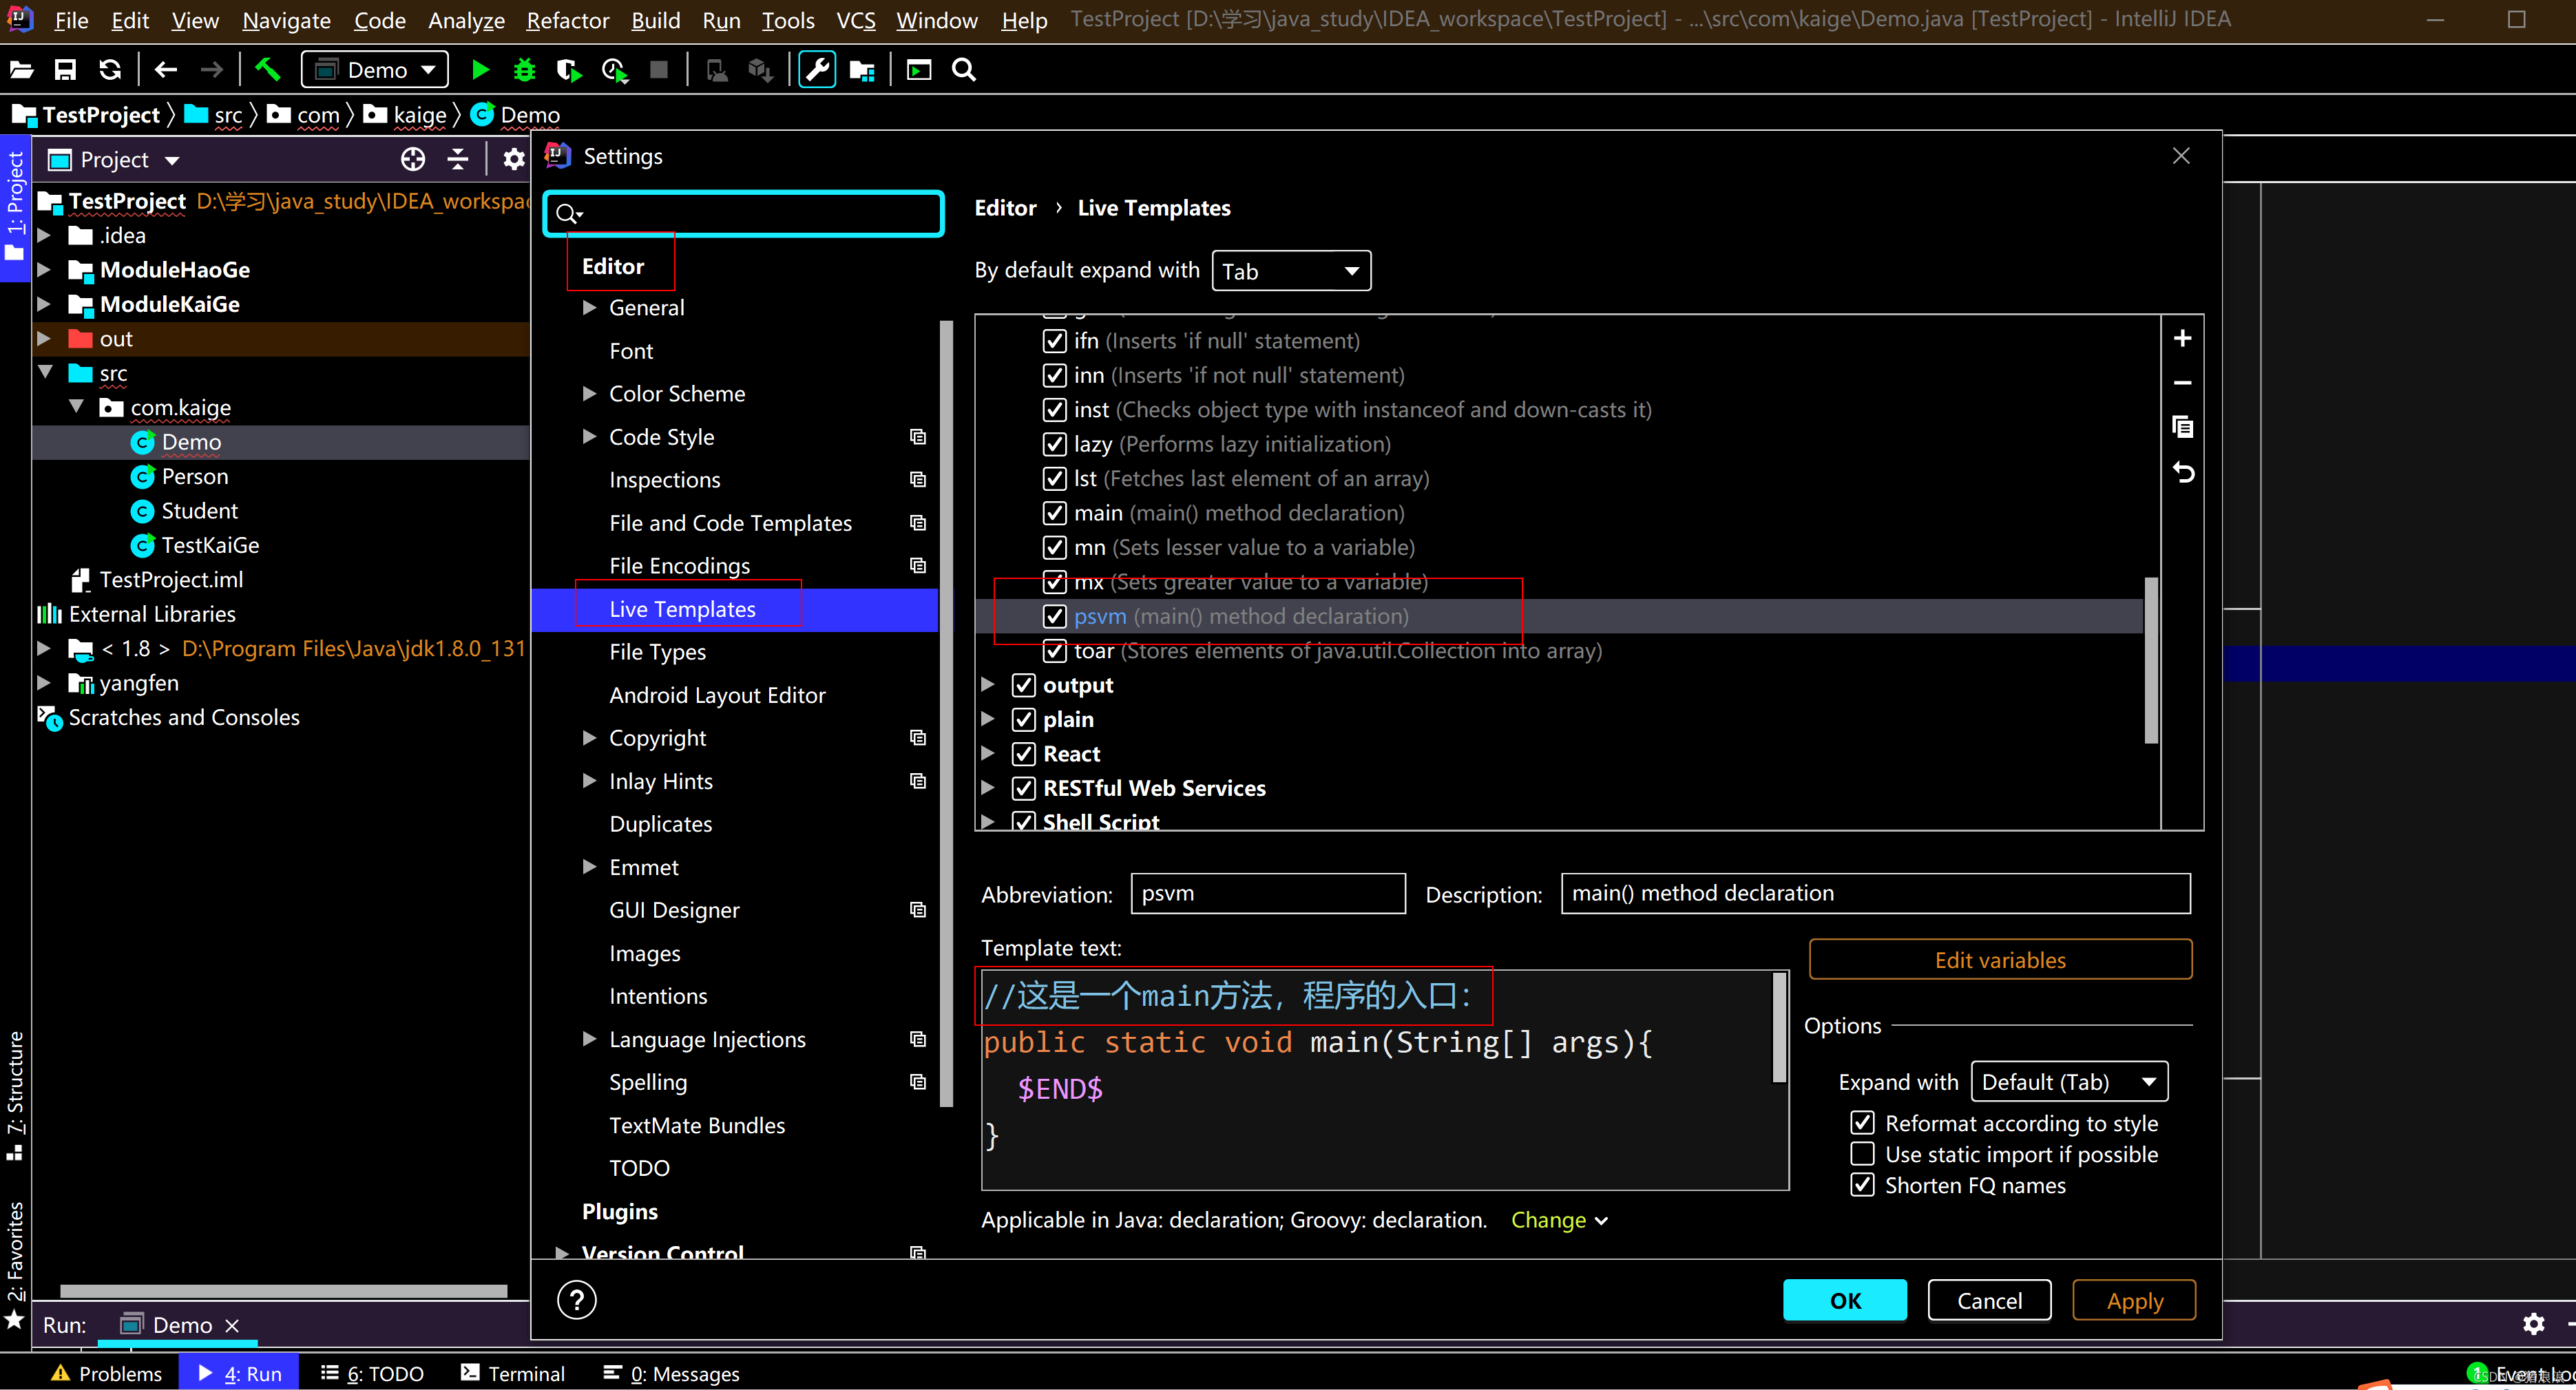Viewport: 2576px width, 1390px height.
Task: Open the 6: TODO tool window tab
Action: coord(372,1373)
